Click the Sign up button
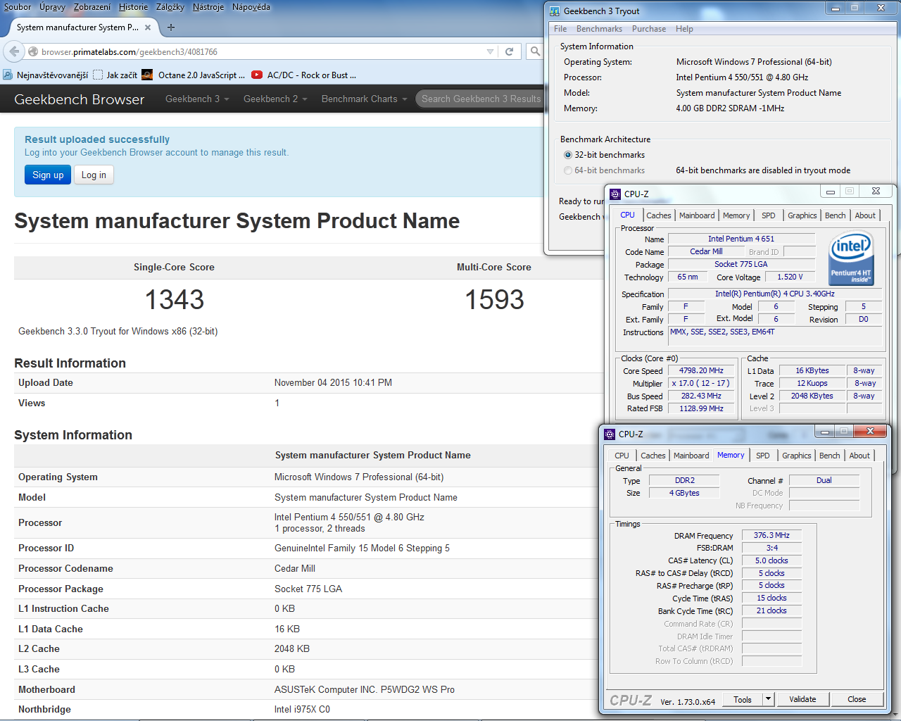Viewport: 901px width, 721px height. (48, 175)
